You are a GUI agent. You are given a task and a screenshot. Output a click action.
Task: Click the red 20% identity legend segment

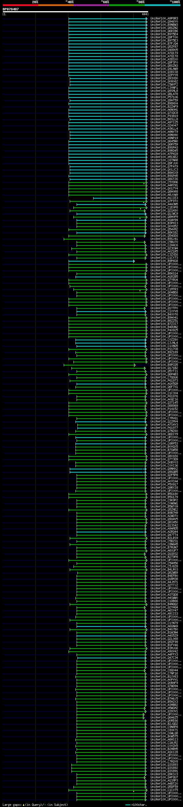[x=20, y=5]
